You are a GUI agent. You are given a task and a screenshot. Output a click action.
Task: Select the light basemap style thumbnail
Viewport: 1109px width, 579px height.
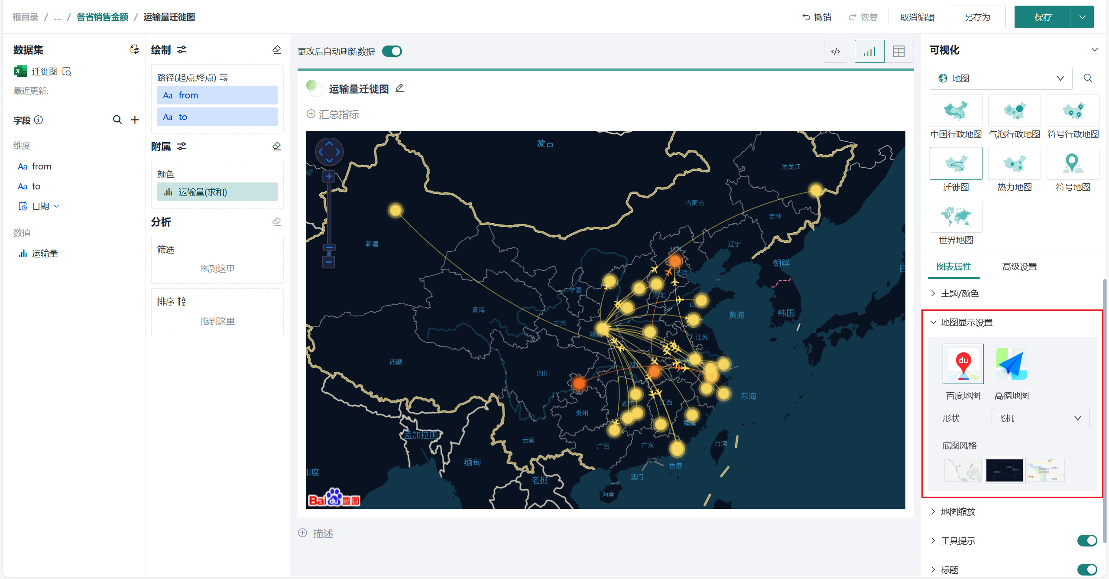(963, 470)
